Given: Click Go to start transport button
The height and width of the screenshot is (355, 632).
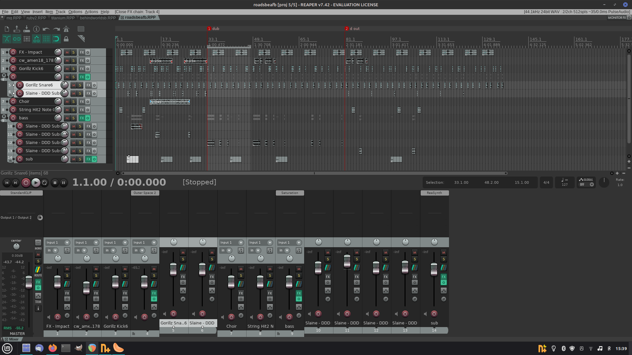Looking at the screenshot, I should (7, 183).
